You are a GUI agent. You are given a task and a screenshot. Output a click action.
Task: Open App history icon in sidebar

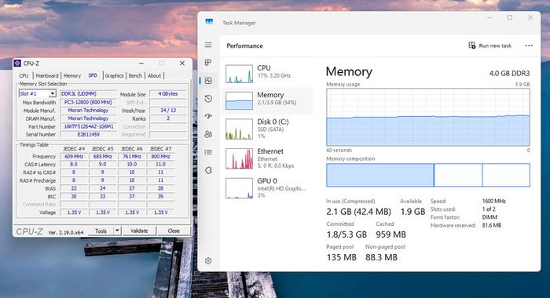click(x=208, y=98)
